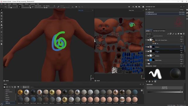The width and height of the screenshot is (188, 106).
Task: Select WolfBodyMaterial texture set radio
Action: click(x=146, y=14)
